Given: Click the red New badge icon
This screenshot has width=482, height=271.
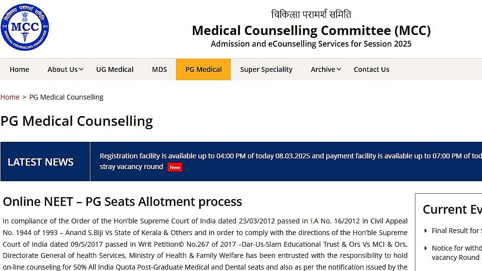Looking at the screenshot, I should [175, 167].
